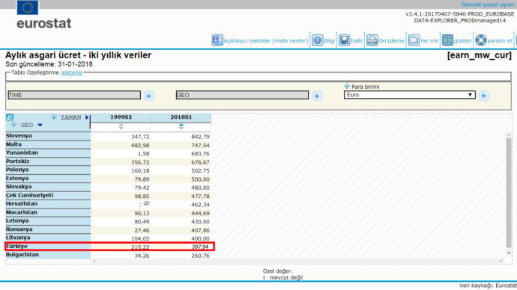This screenshot has height=290, width=517.
Task: Select the Slovenya row label
Action: click(19, 135)
